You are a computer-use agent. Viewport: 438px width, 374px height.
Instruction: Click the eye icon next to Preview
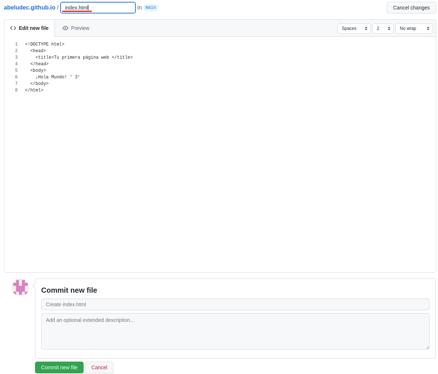coord(65,28)
